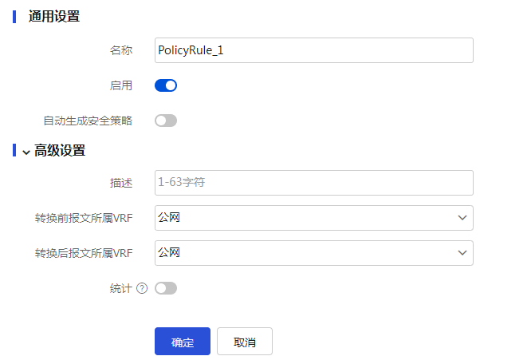Disable the 启用 toggle switch
531x360 pixels.
[166, 85]
